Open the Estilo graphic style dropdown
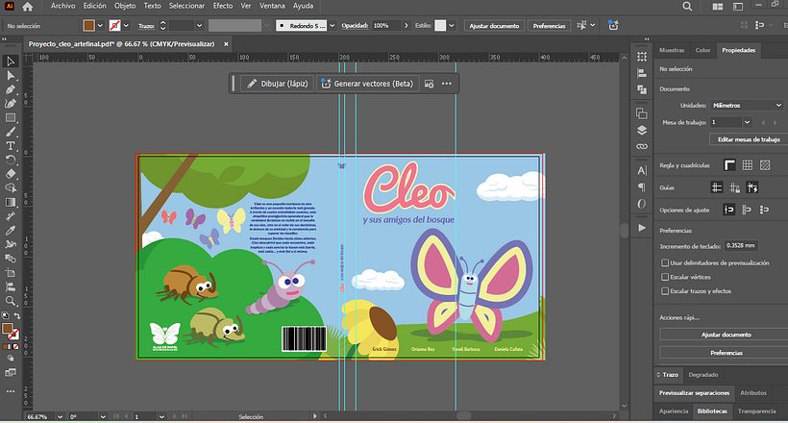The image size is (788, 423). [452, 26]
